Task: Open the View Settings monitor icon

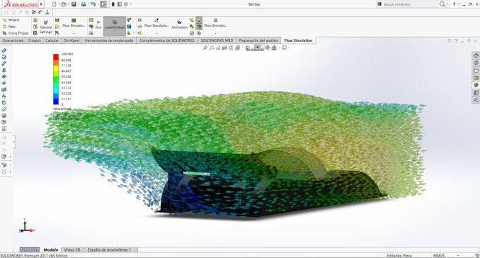Action: (284, 47)
